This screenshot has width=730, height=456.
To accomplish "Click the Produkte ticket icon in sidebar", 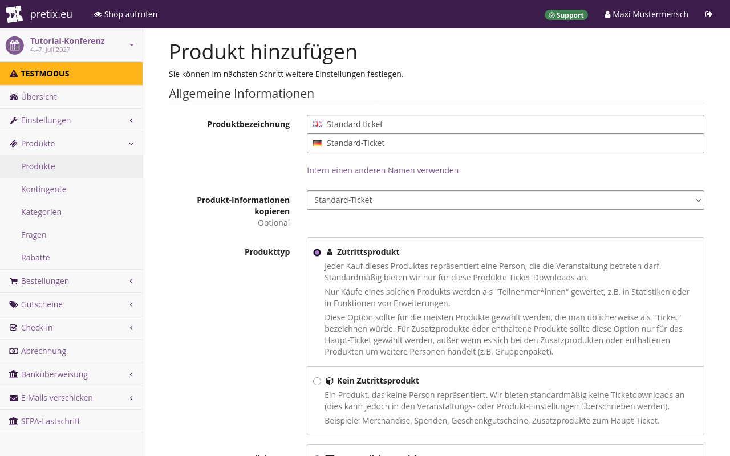I will click(x=14, y=144).
